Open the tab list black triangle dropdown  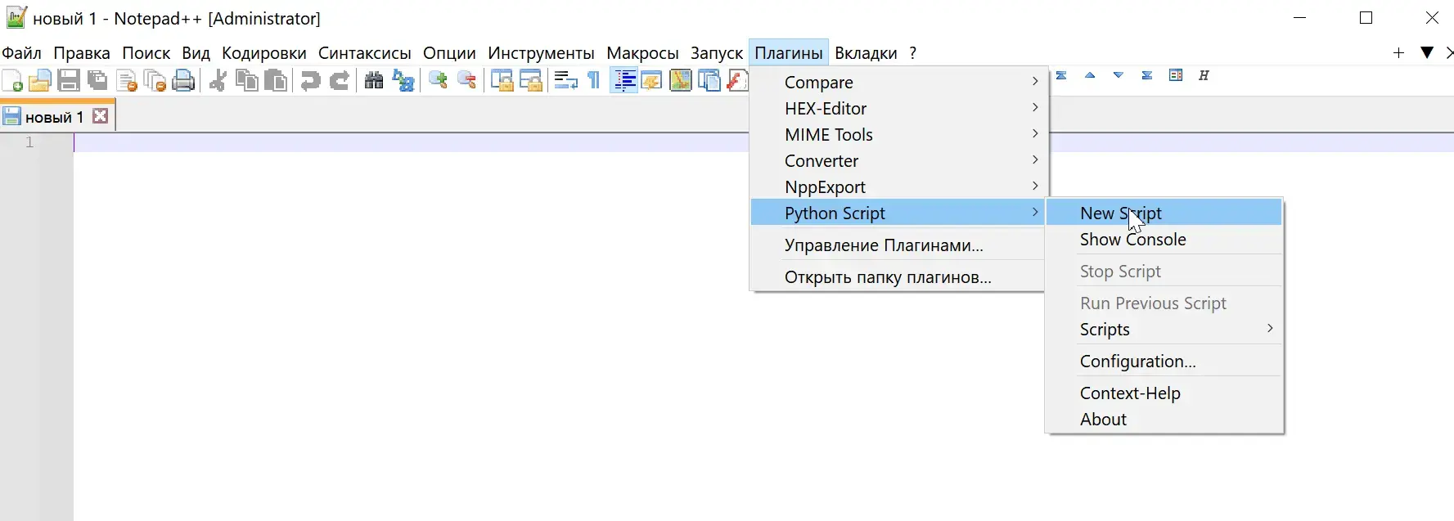[1427, 52]
